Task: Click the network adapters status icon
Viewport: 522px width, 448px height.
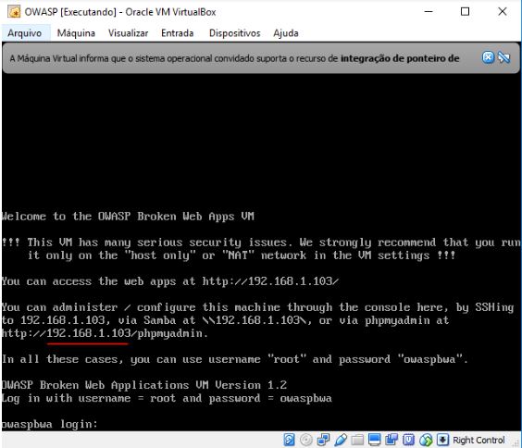Action: pyautogui.click(x=323, y=440)
